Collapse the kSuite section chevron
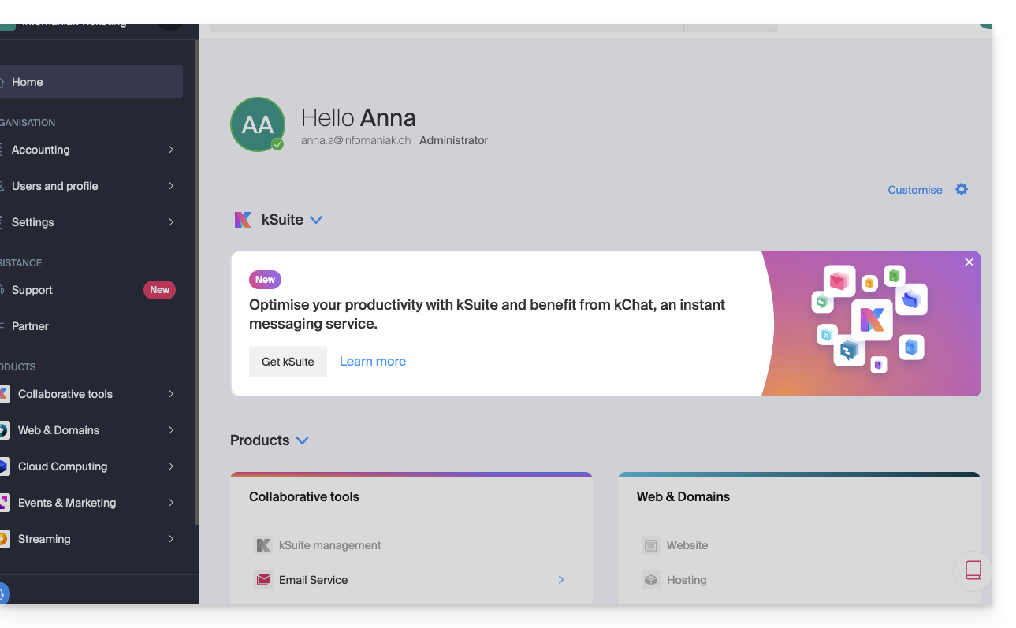The width and height of the screenshot is (1016, 628). pyautogui.click(x=316, y=220)
